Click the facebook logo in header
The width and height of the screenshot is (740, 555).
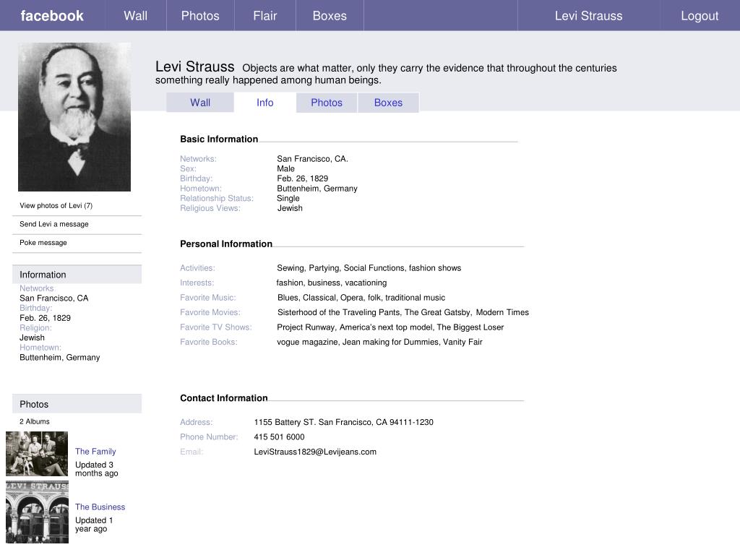[52, 16]
